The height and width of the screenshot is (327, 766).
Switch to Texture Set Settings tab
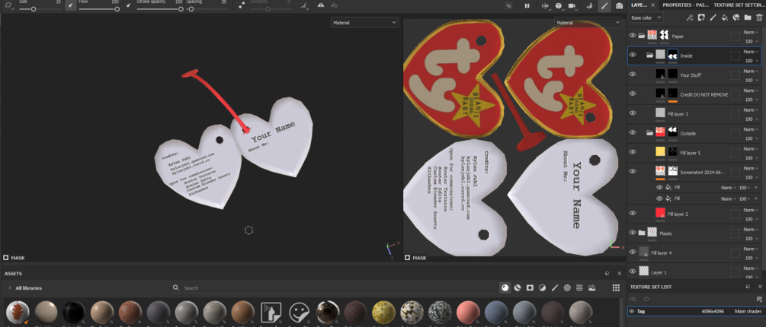click(x=738, y=5)
